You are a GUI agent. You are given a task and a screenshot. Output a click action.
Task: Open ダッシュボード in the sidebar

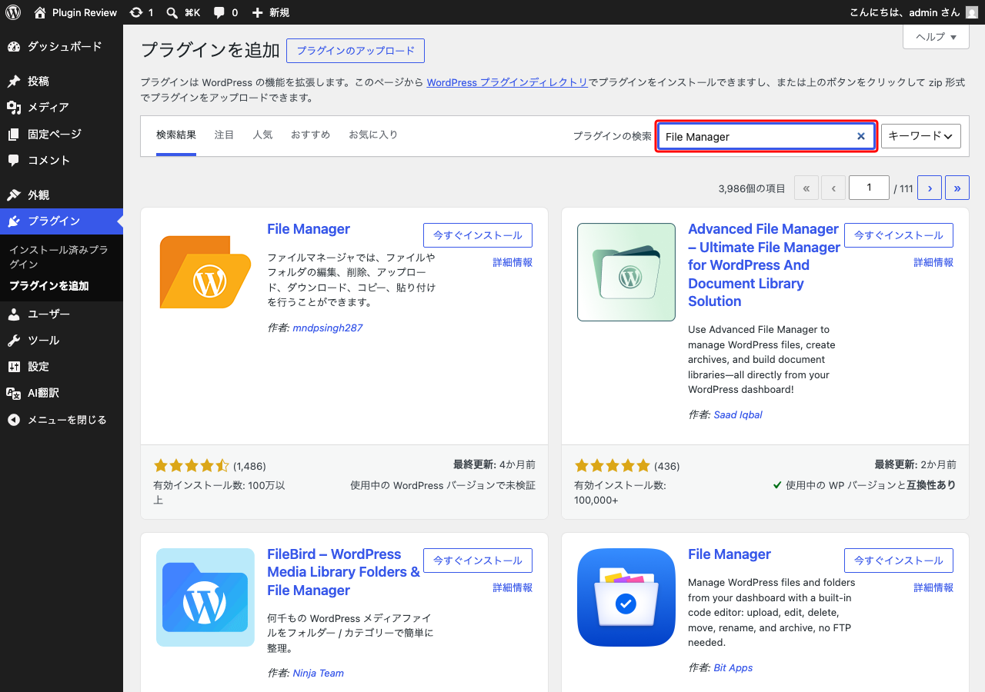62,47
